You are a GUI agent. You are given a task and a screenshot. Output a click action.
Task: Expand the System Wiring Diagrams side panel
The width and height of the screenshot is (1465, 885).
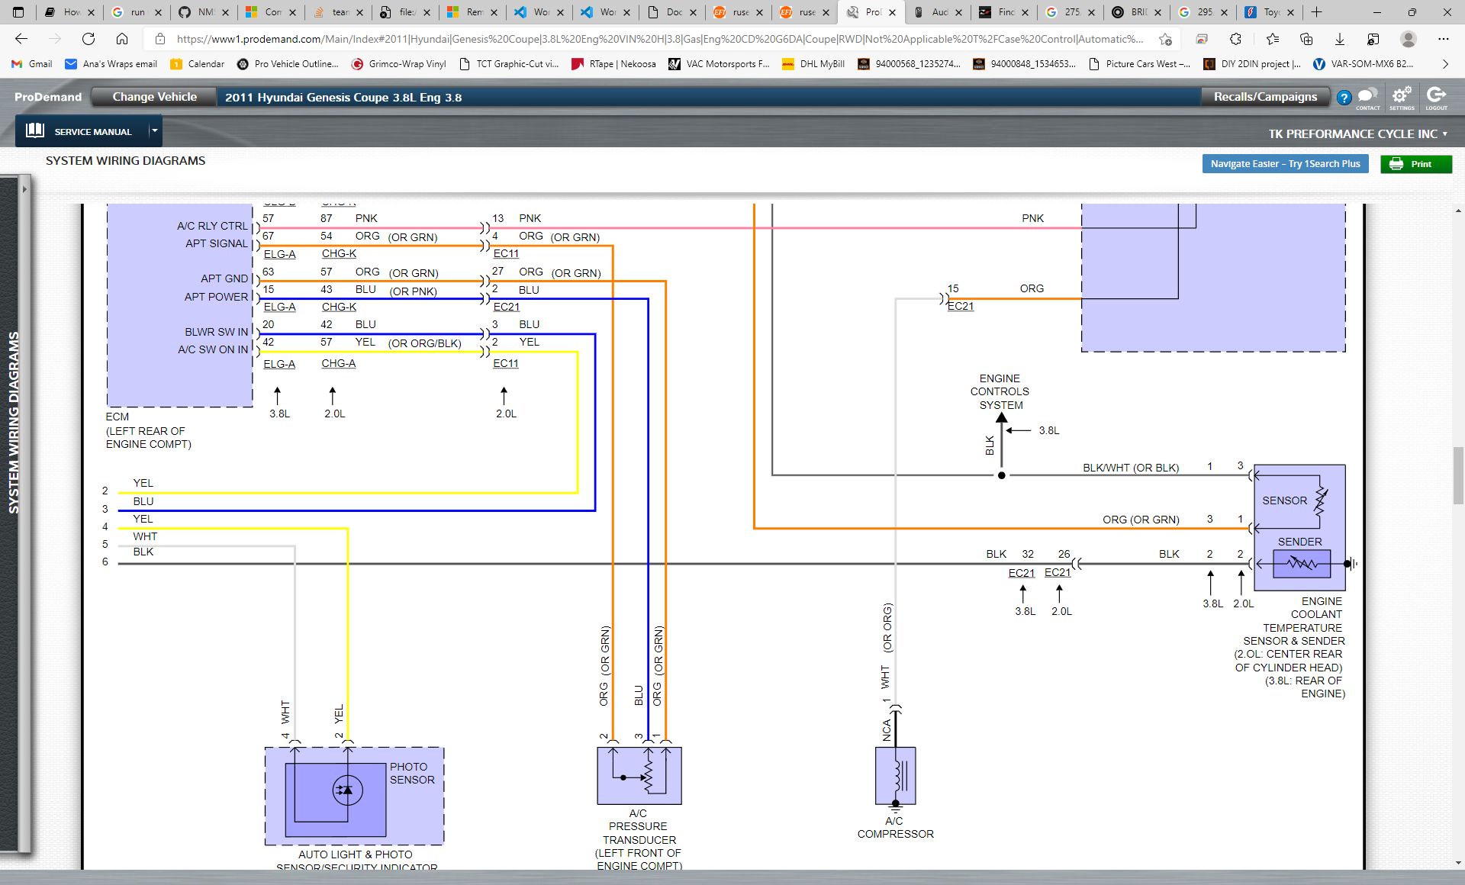point(24,188)
